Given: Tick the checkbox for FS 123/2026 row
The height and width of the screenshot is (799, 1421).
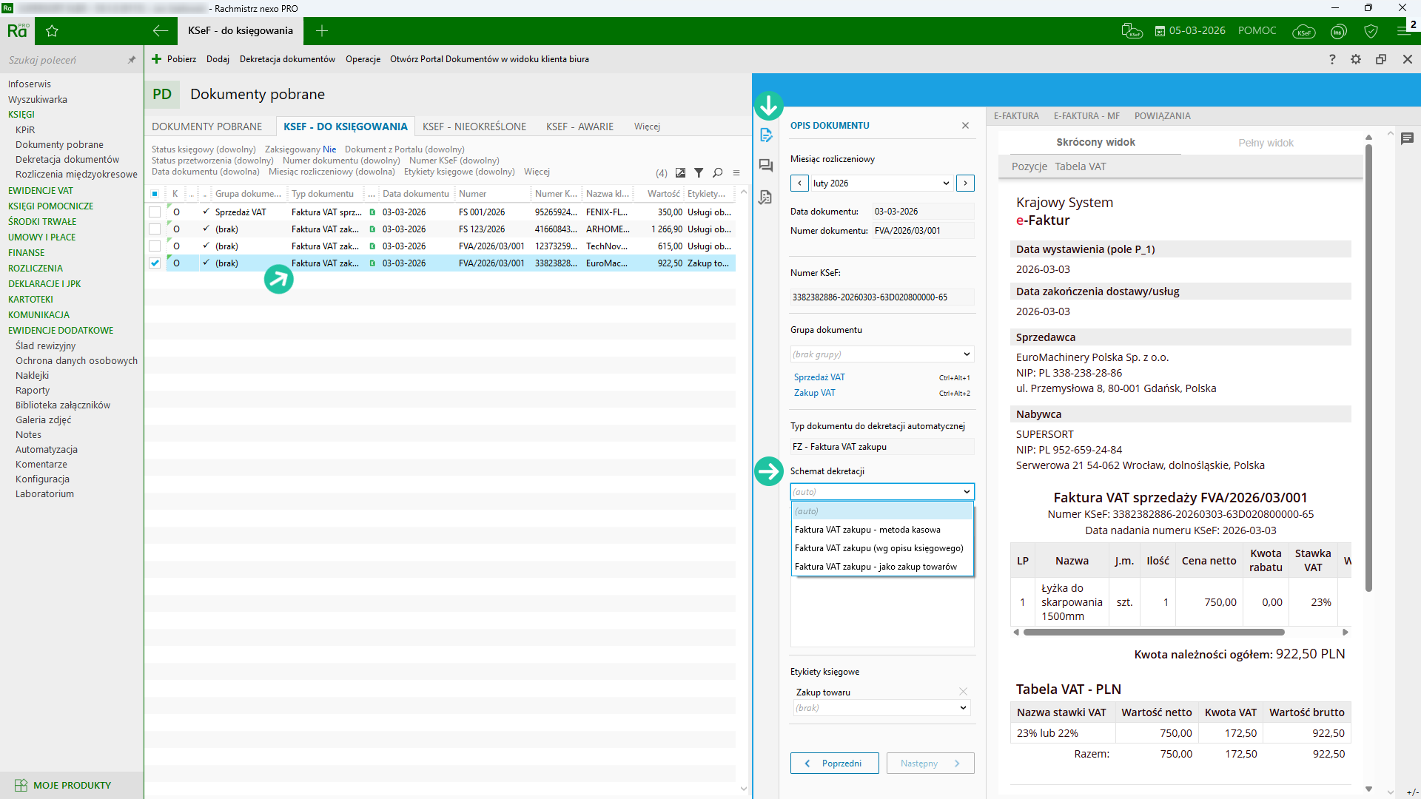Looking at the screenshot, I should pyautogui.click(x=155, y=229).
